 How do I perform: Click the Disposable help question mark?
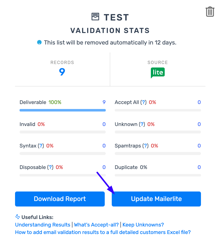coord(50,167)
